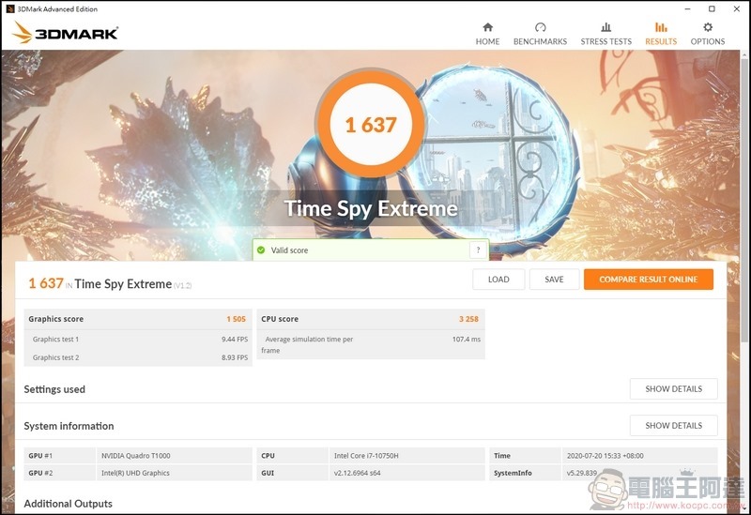The image size is (751, 515).
Task: Click the GUI version v2.12.6964 s64
Action: (x=358, y=473)
